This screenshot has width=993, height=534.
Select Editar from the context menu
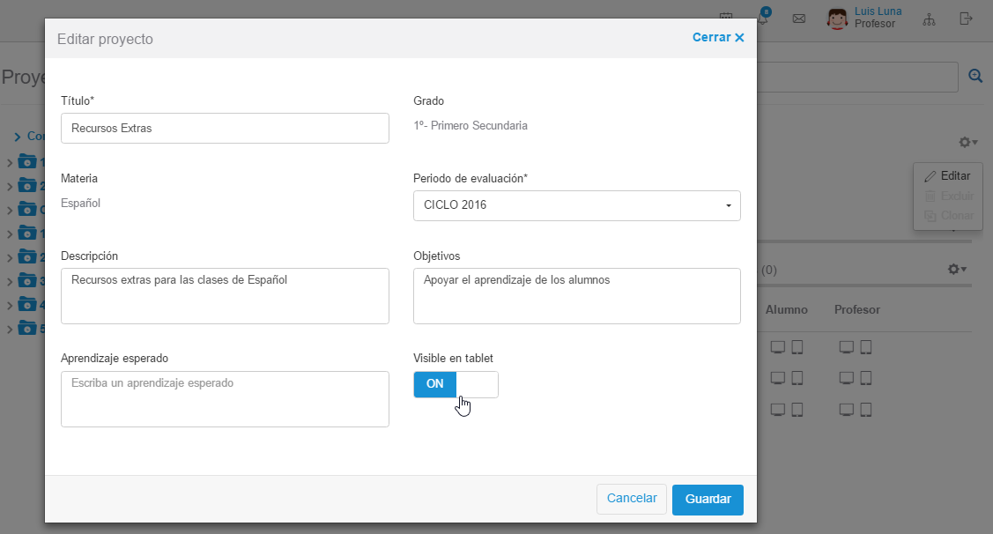[x=948, y=176]
